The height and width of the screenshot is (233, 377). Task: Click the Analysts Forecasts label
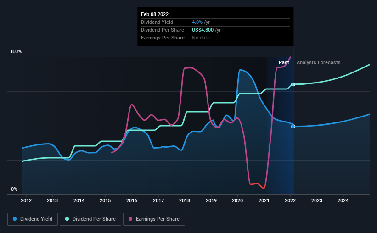click(318, 62)
